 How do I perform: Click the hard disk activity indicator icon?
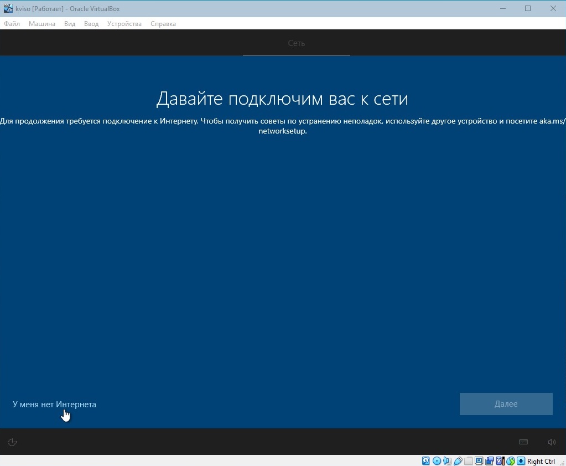pyautogui.click(x=425, y=461)
